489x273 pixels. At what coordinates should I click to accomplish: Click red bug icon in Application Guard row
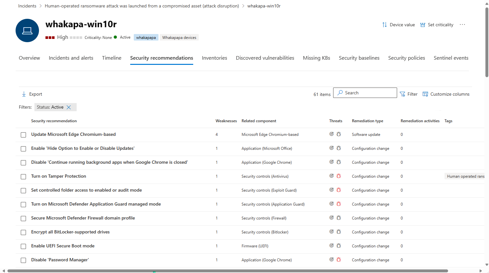point(339,204)
